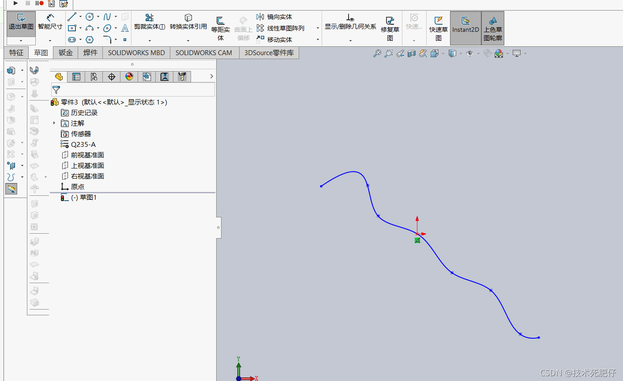
Task: Switch to the 钣金 (Sheet Metal) tab
Action: [66, 52]
